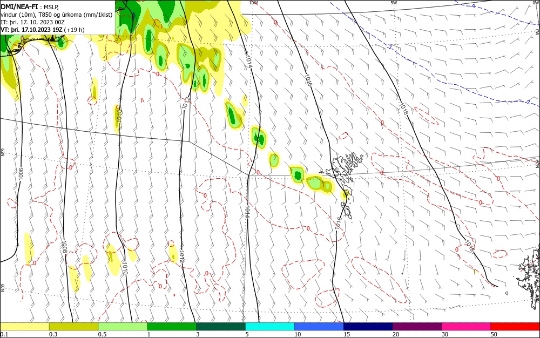Click the "0.5" legend value
Image resolution: width=540 pixels, height=338 pixels.
click(102, 334)
